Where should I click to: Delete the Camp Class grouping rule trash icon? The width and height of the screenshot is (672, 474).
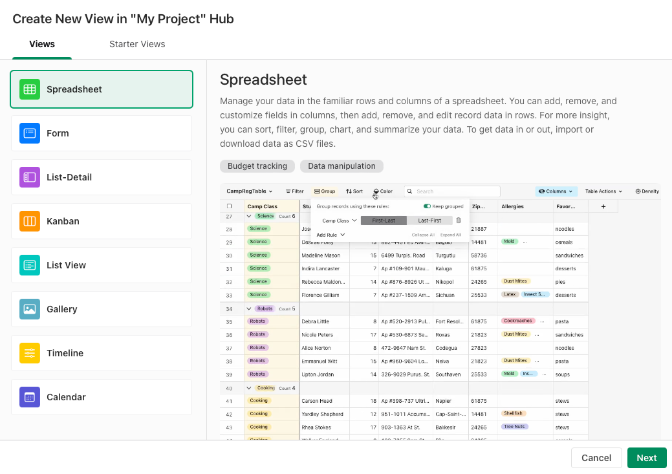pos(459,221)
